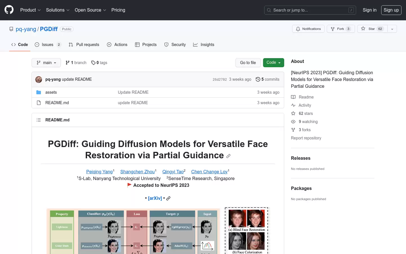This screenshot has height=254, width=406.
Task: Click the anchor link icon beside the README title
Action: click(228, 156)
